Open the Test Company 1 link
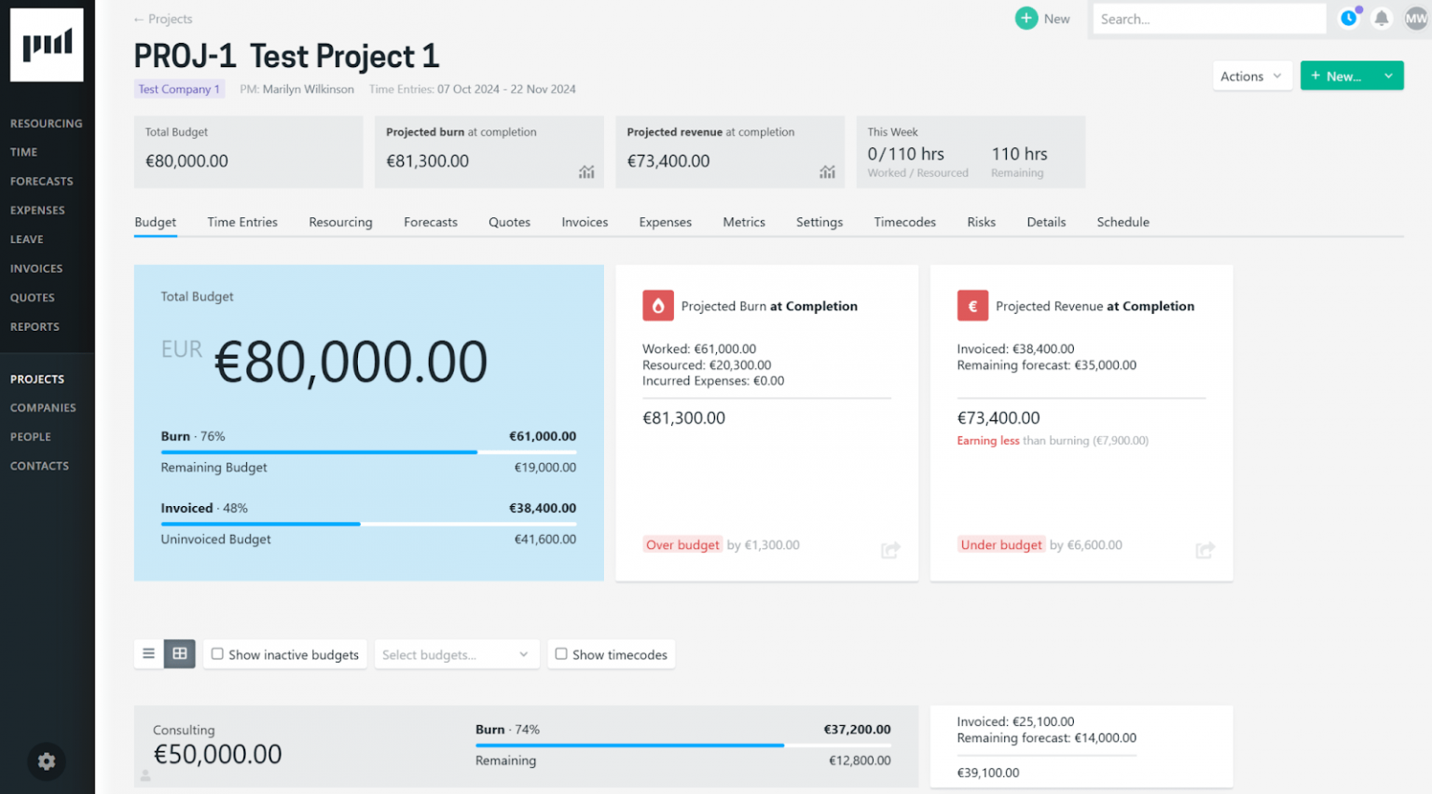 [x=179, y=89]
